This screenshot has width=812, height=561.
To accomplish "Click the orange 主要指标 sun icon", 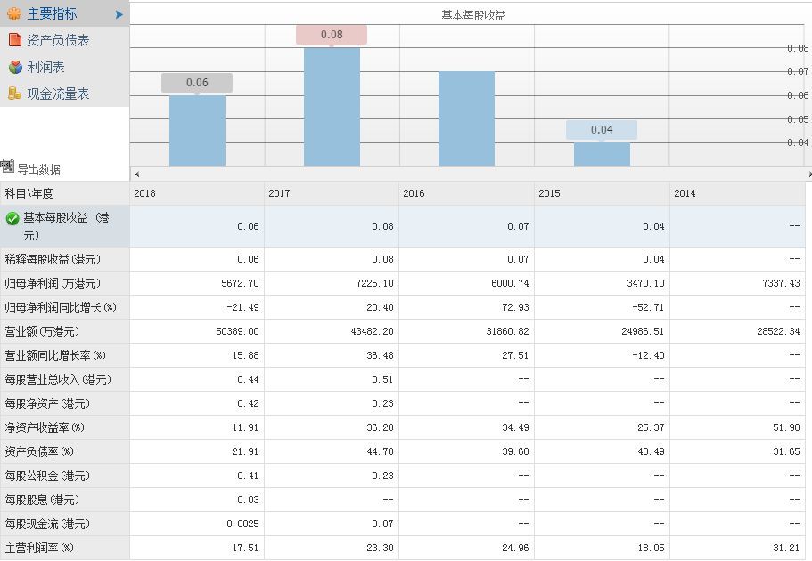I will coord(14,14).
